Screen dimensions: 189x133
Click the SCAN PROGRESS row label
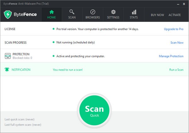click(15, 43)
